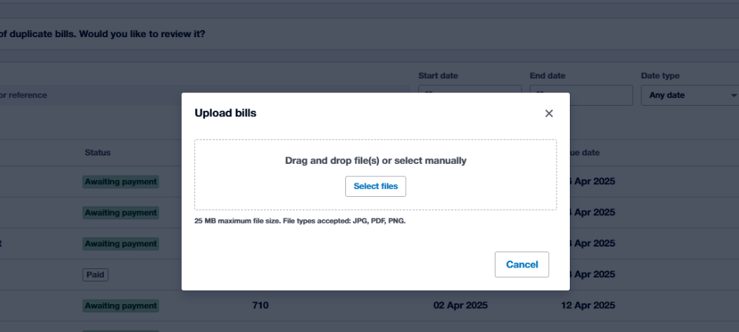Select the topmost Awaiting payment badge
The height and width of the screenshot is (332, 739).
[121, 182]
